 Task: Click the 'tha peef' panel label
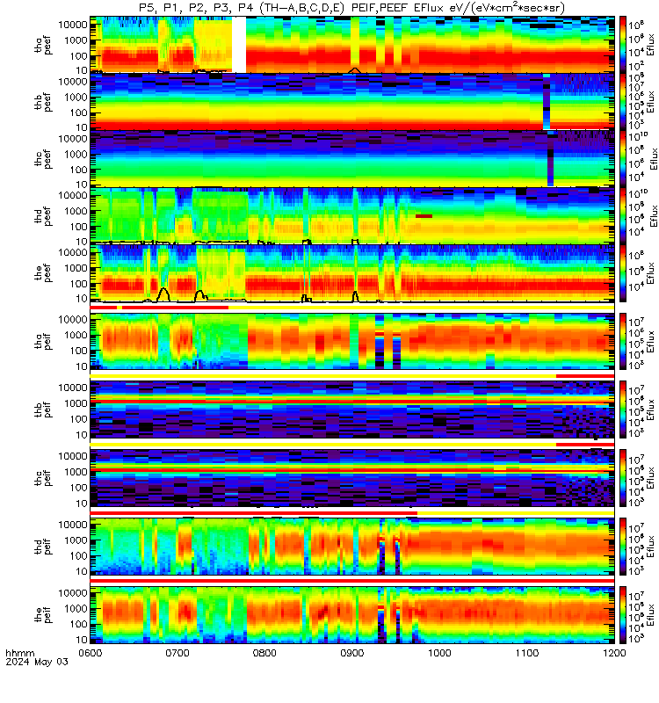click(43, 45)
